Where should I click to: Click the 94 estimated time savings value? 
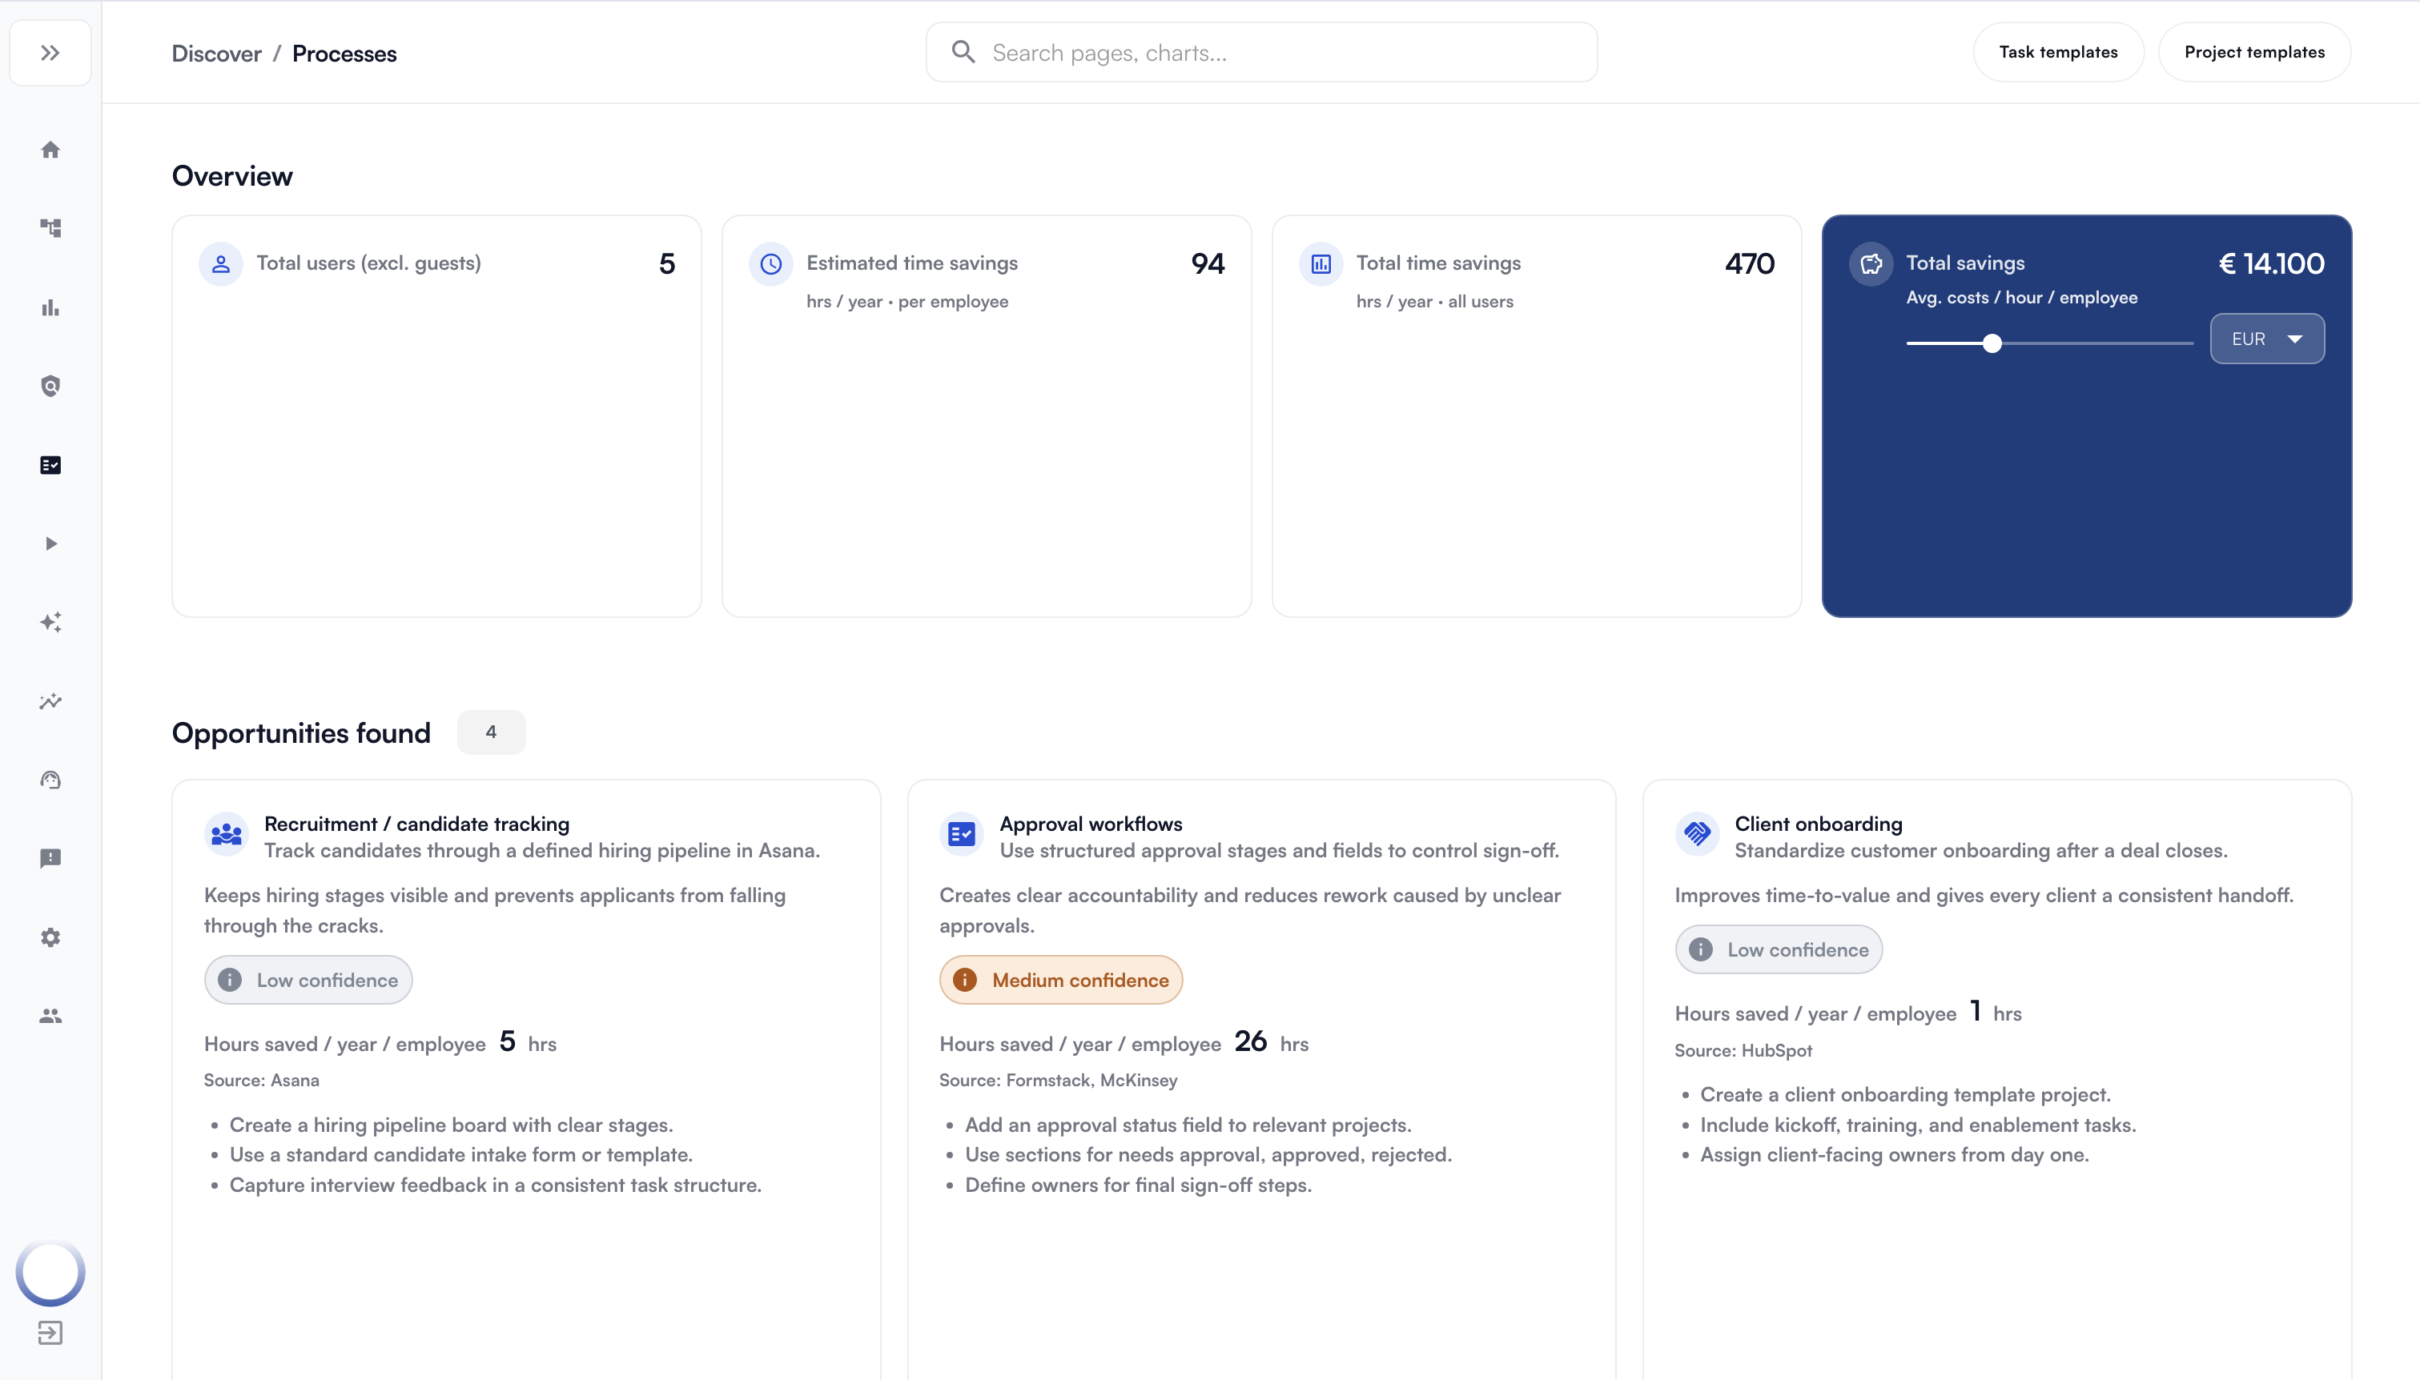pos(1208,263)
